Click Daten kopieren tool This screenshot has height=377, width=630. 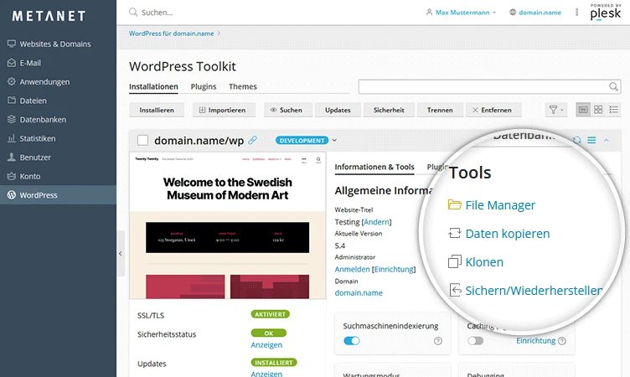click(x=508, y=234)
